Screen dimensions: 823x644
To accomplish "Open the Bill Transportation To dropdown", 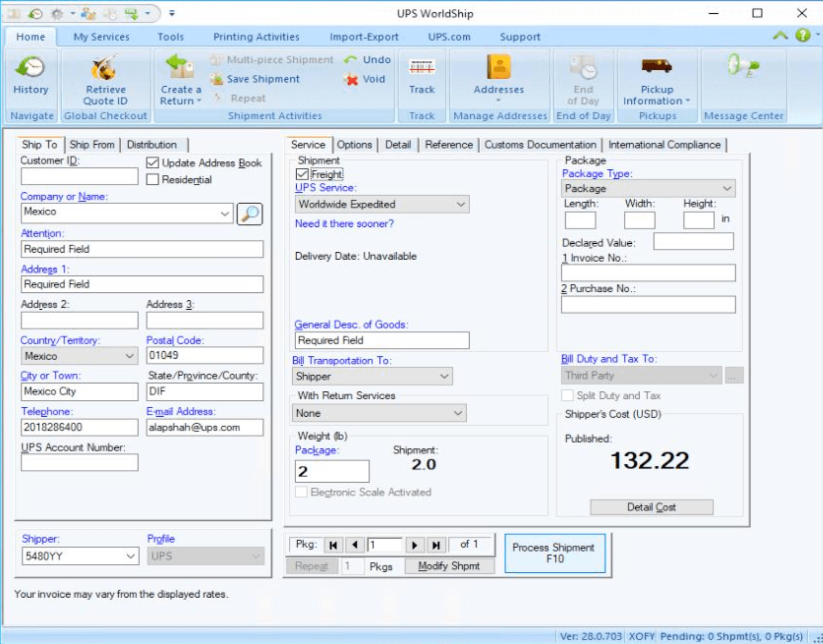I will tap(444, 376).
